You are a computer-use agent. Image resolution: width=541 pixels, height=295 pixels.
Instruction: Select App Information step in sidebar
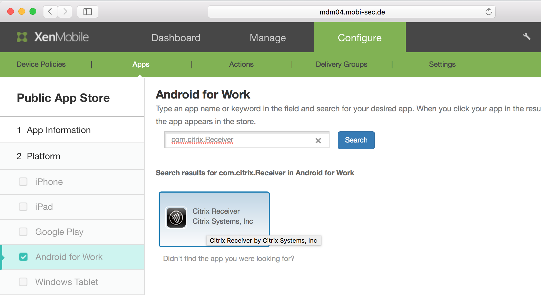[59, 130]
